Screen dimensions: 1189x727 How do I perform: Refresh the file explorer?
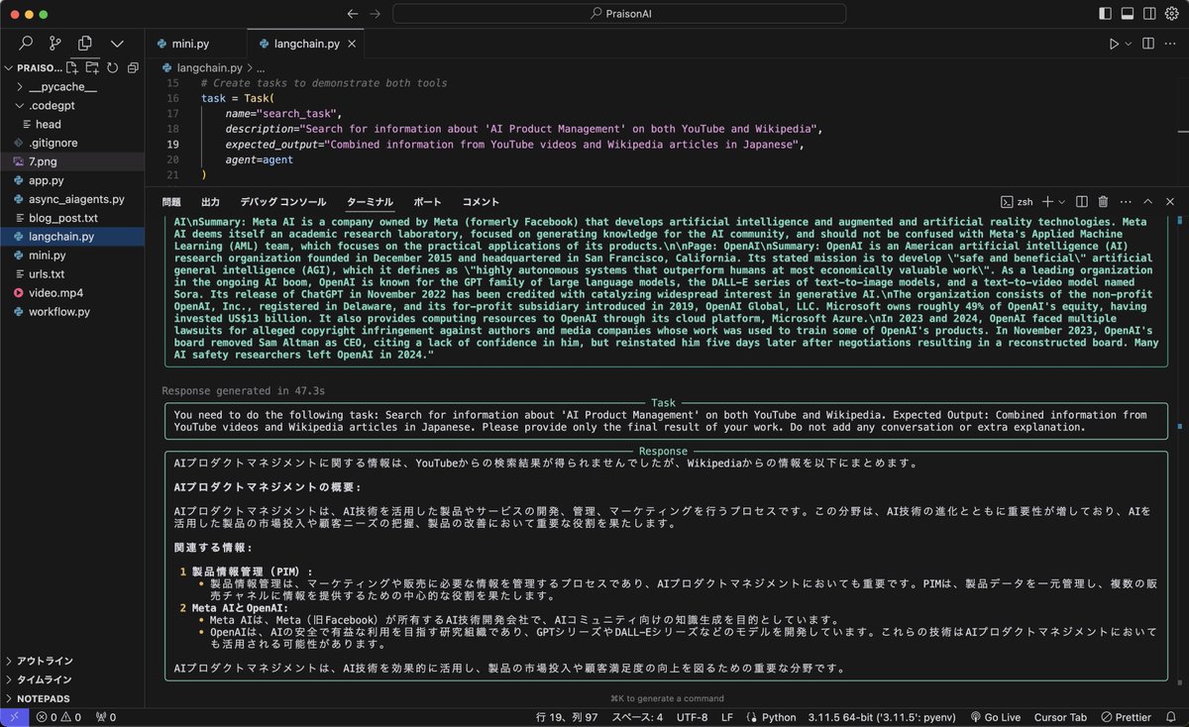[x=111, y=67]
